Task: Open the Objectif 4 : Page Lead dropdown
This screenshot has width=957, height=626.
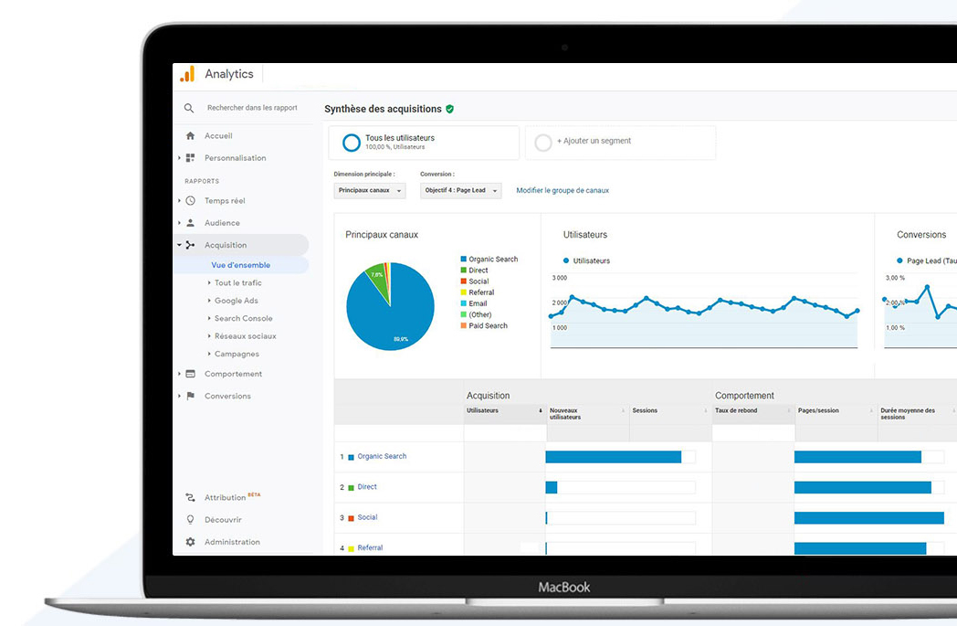Action: tap(461, 191)
